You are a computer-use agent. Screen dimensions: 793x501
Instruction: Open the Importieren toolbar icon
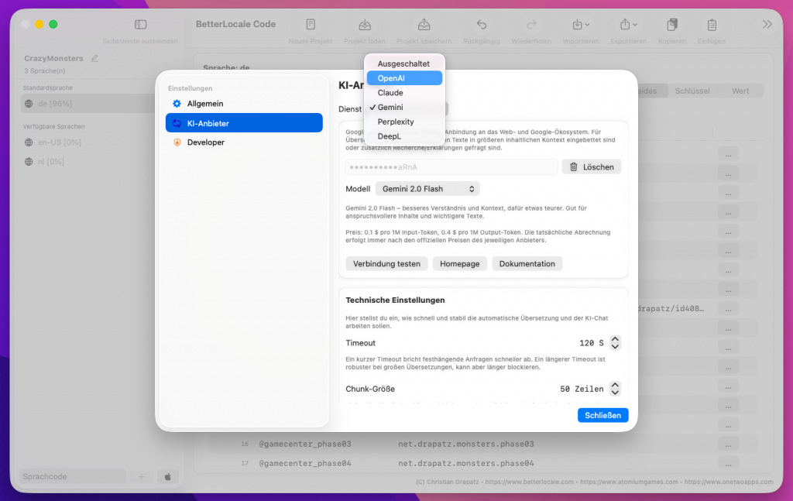(580, 25)
